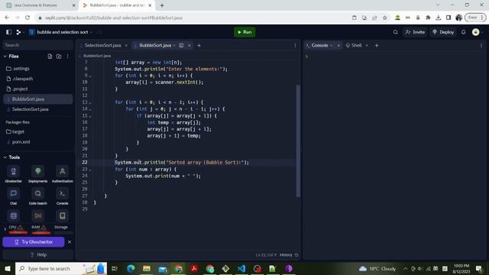Open the console pane three-dot menu

481,46
